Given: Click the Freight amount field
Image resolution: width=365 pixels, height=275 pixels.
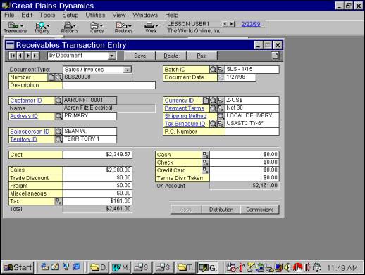Looking at the screenshot, I should coord(97,186).
